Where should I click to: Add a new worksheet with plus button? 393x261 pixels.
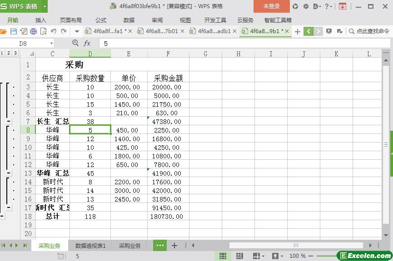[x=174, y=246]
